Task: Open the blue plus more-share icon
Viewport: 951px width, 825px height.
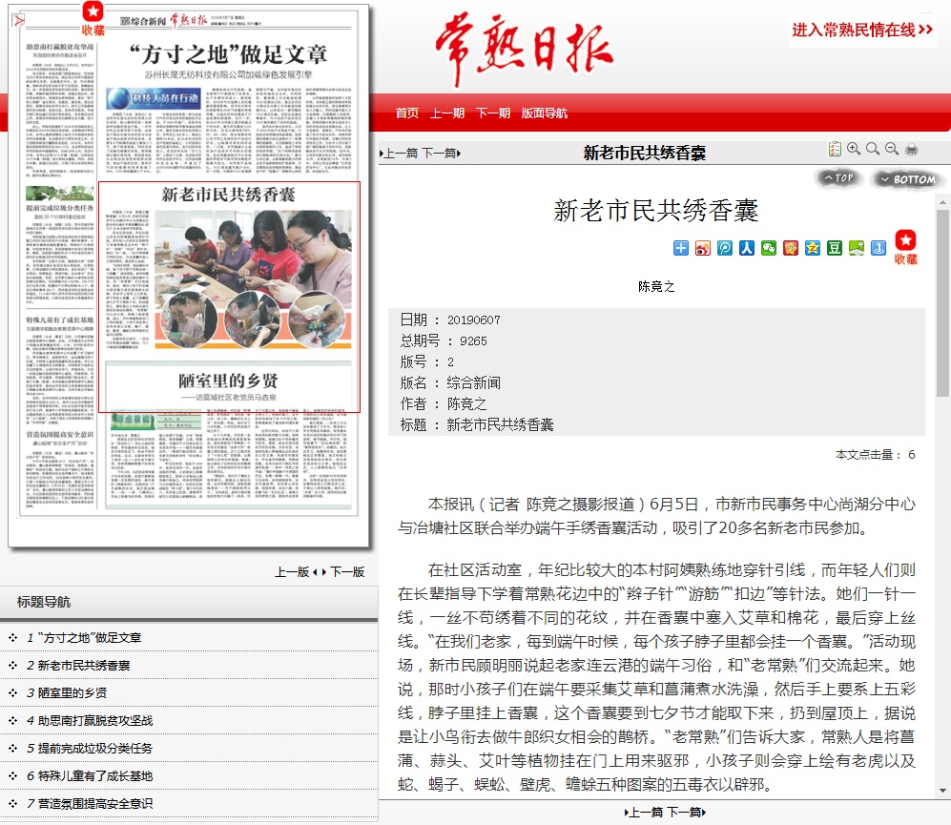Action: tap(680, 248)
